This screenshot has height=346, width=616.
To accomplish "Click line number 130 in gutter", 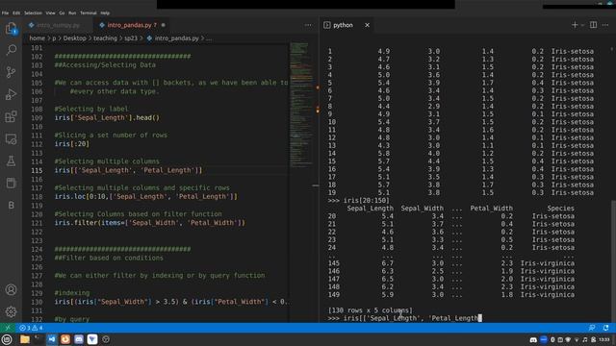I will tap(37, 302).
